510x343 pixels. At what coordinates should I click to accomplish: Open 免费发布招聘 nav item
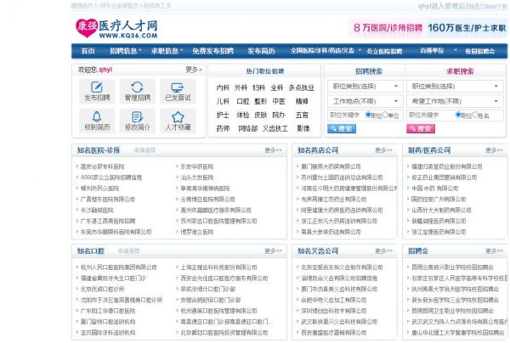click(212, 51)
